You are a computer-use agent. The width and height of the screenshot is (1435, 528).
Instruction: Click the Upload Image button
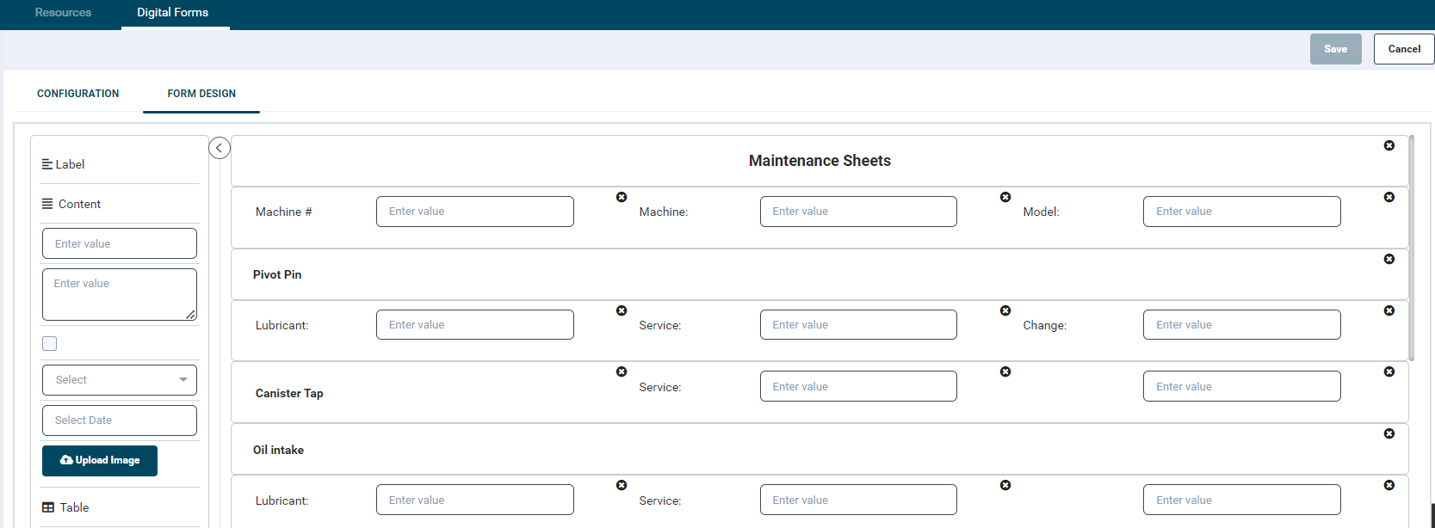click(x=100, y=461)
